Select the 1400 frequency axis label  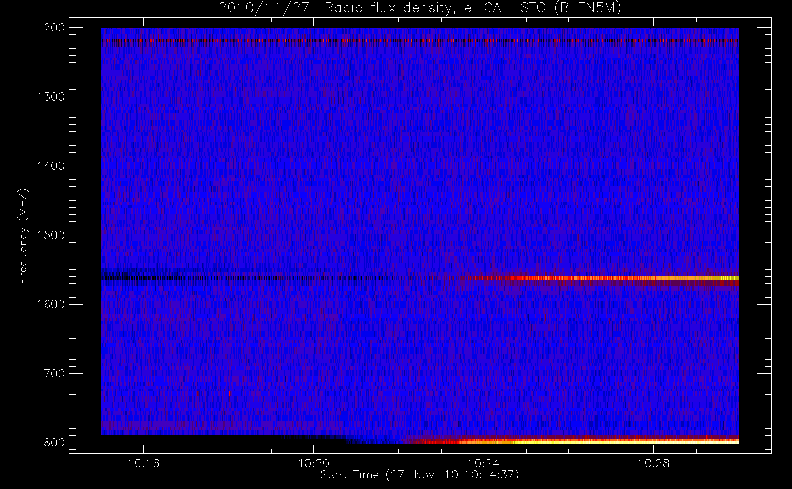(51, 166)
